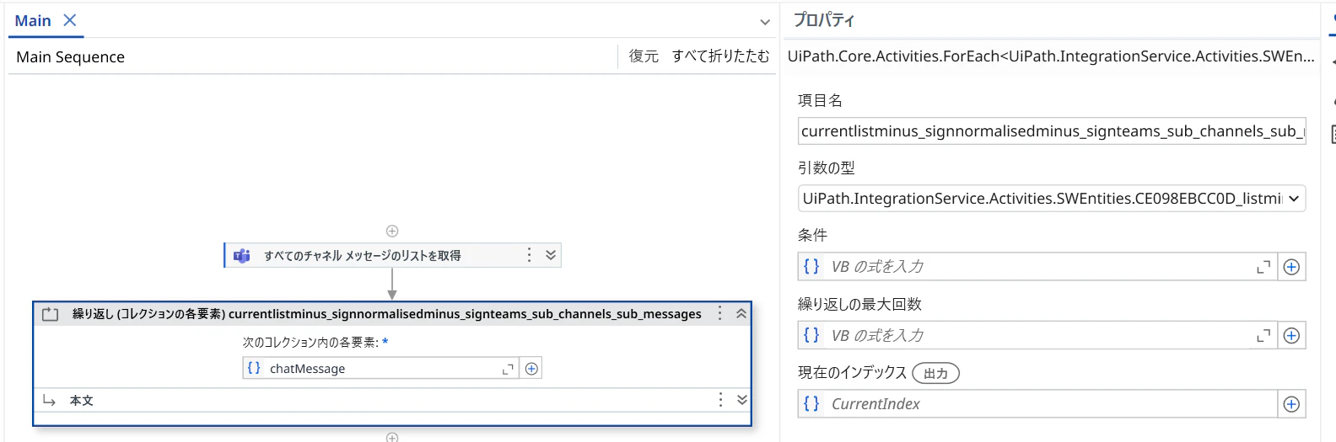1336x442 pixels.
Task: Open the 引数の型 argument type dropdown
Action: [1052, 199]
